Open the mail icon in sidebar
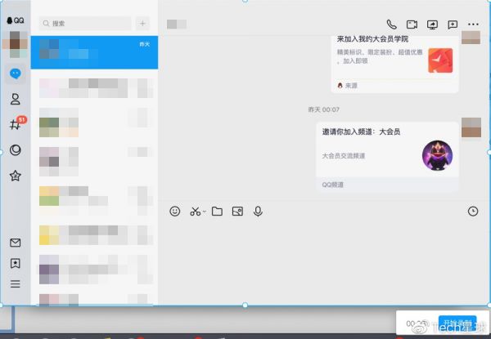Viewport: 491px width, 339px height. pyautogui.click(x=15, y=243)
